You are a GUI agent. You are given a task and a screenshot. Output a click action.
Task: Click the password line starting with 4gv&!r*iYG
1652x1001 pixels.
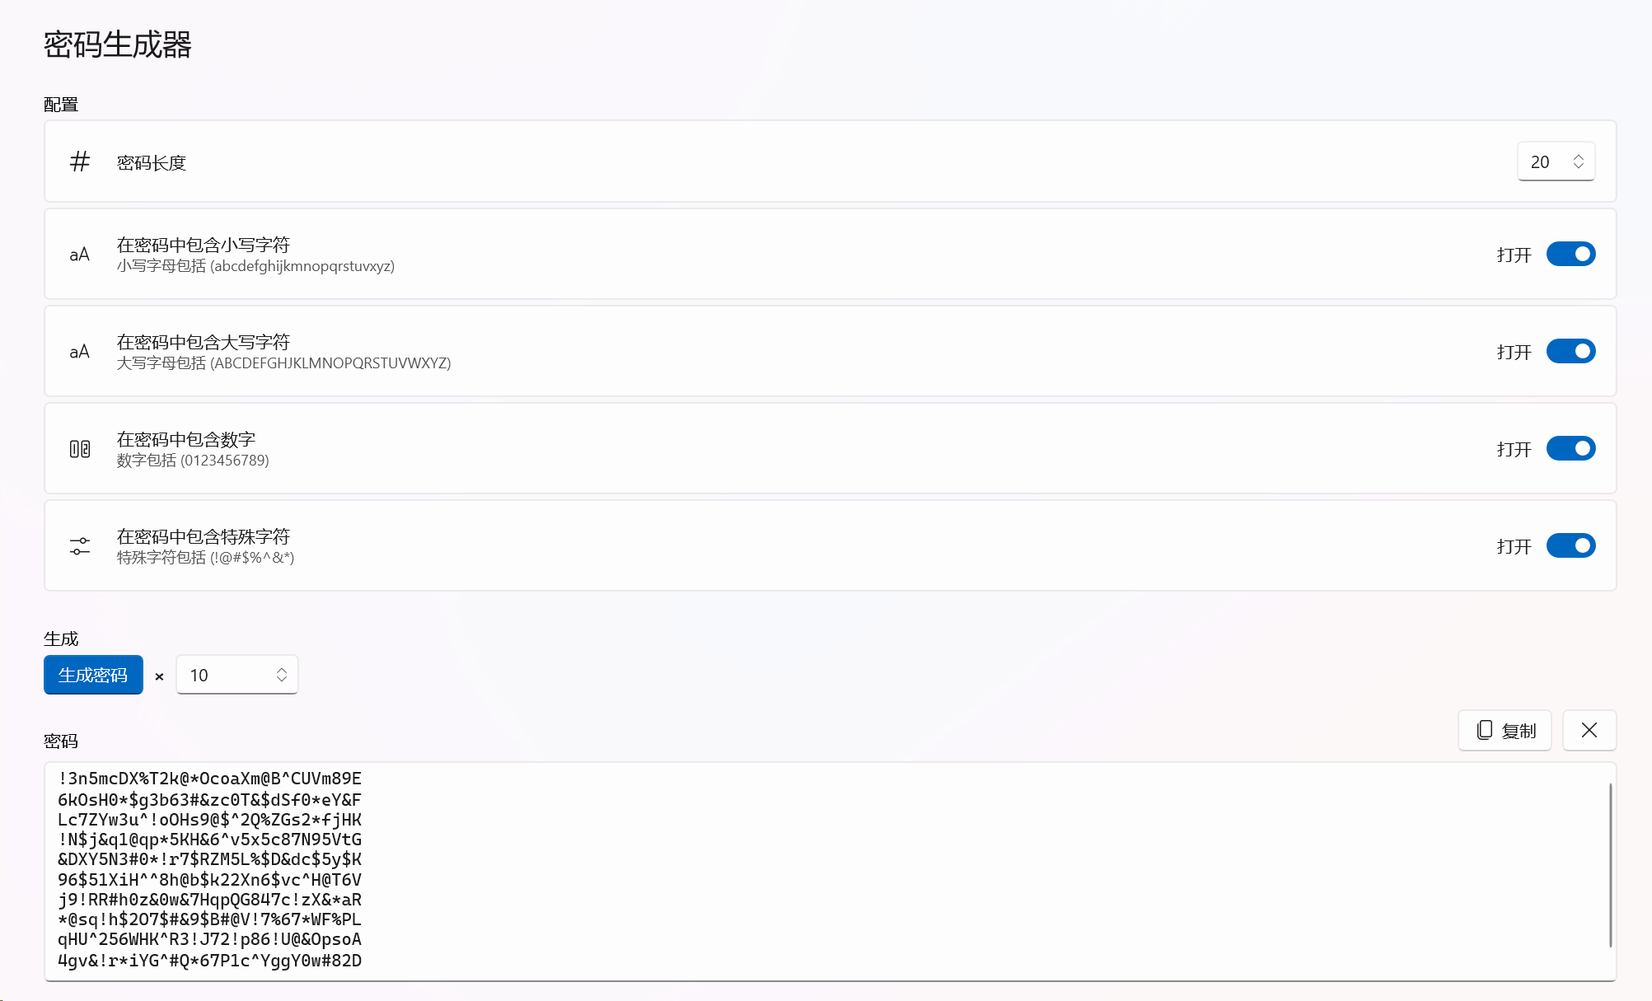coord(210,961)
